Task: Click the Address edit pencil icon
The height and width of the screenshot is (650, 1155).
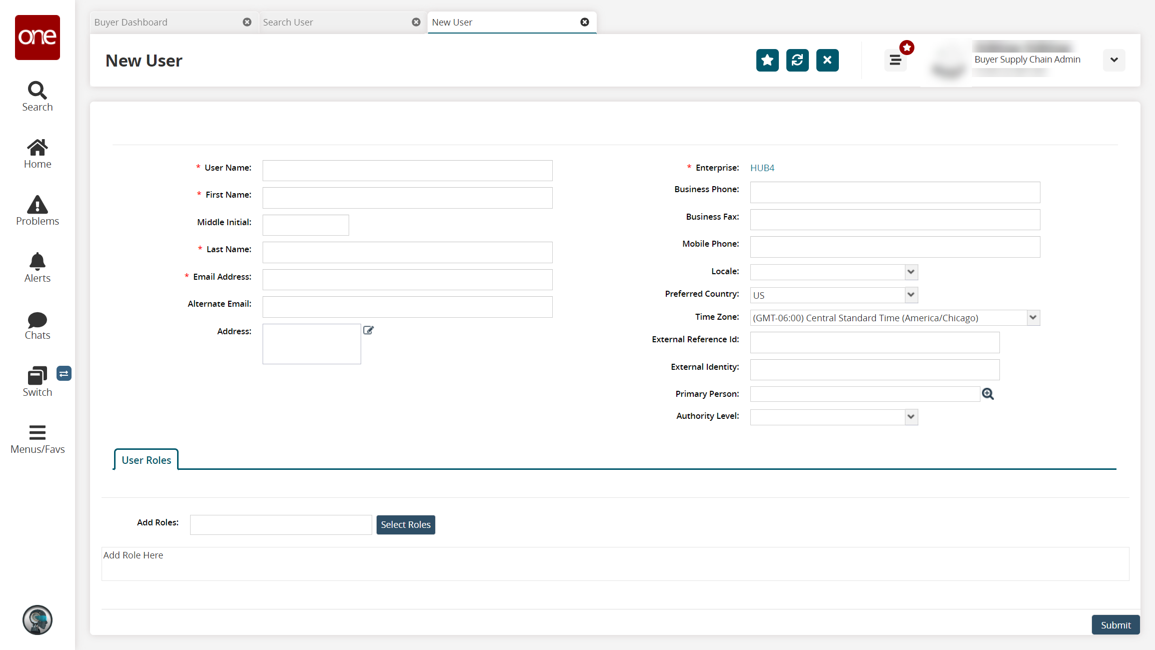Action: [x=368, y=330]
